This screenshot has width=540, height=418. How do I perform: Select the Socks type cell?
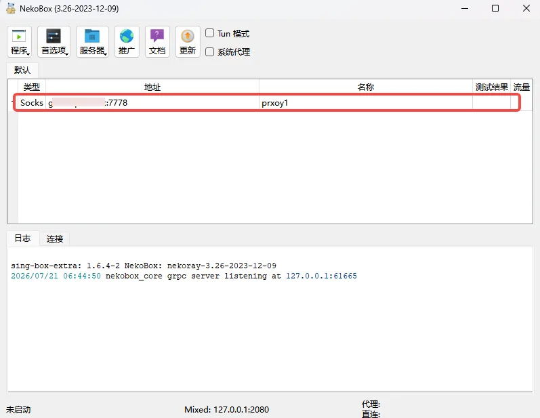[x=32, y=102]
